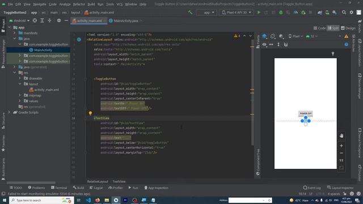Zoom out the design preview
Viewport: 363px width, 204px height.
341,153
